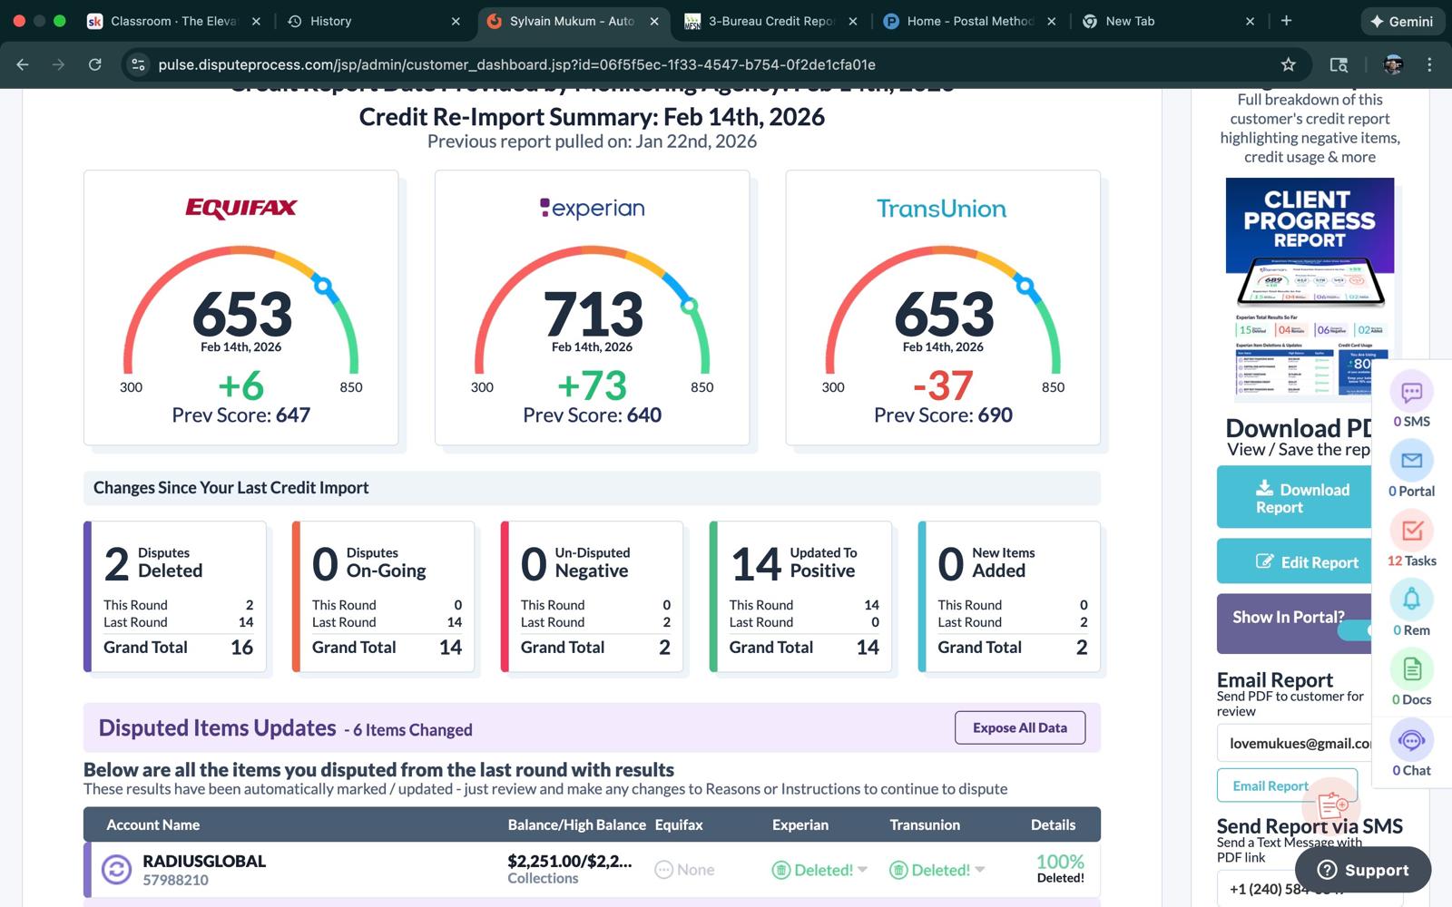Image resolution: width=1452 pixels, height=907 pixels.
Task: Open the Tasks checklist icon
Action: click(1411, 532)
